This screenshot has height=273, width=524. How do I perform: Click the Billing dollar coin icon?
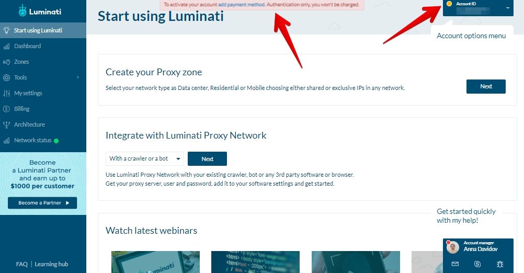(7, 109)
